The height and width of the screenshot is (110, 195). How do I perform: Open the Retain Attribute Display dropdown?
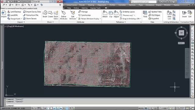100,19
